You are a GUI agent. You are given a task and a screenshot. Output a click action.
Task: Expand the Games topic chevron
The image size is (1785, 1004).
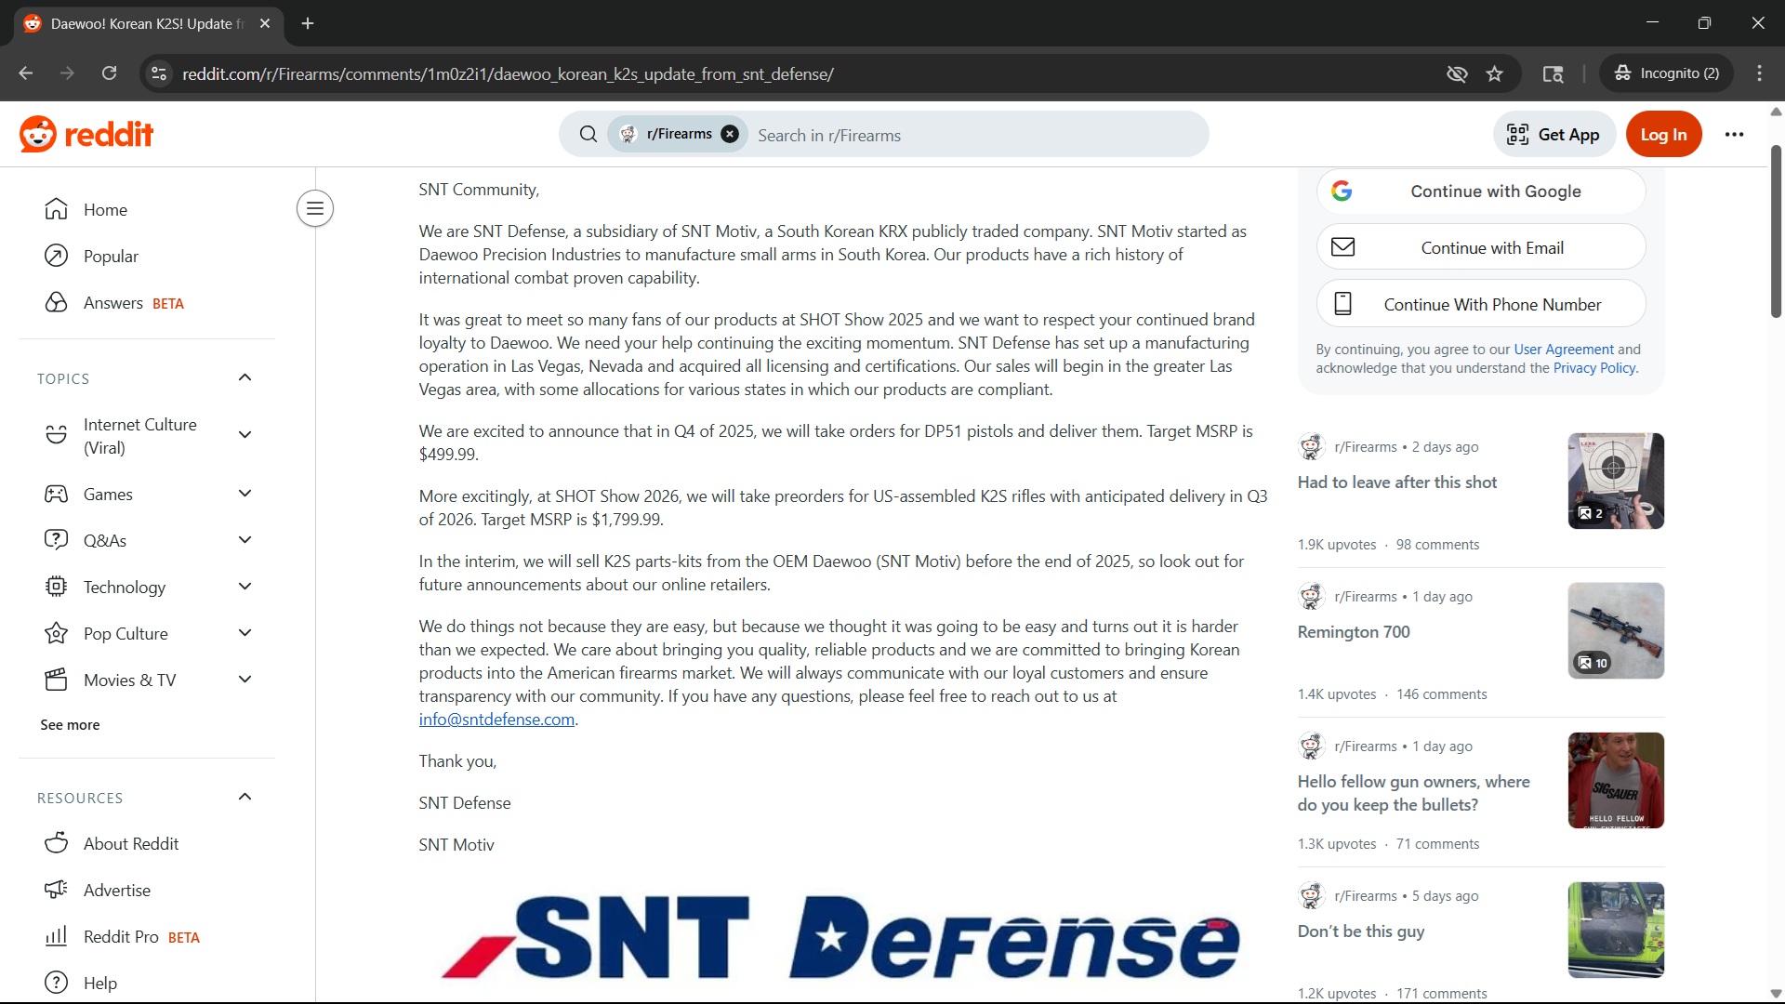[x=245, y=494]
